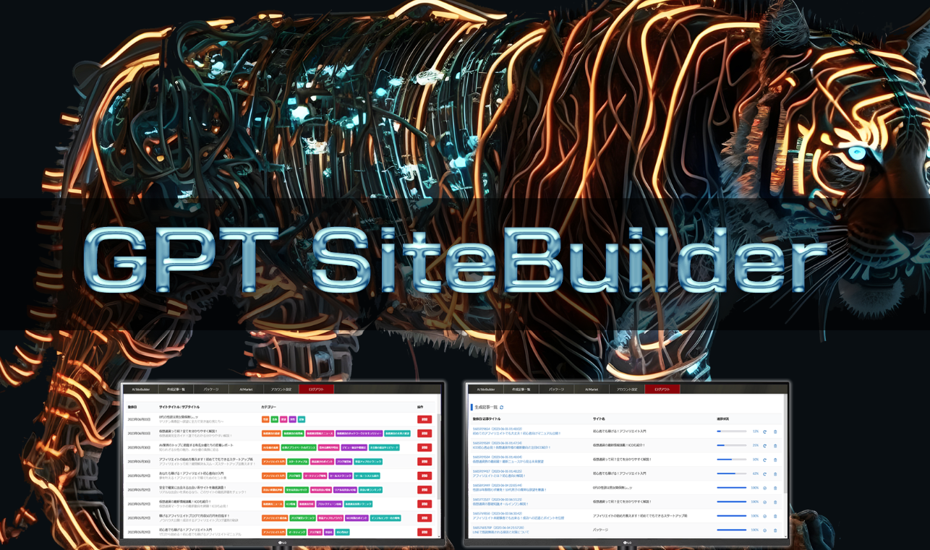The height and width of the screenshot is (550, 930).
Task: Click the retry icon on the 25% progress row
Action: point(765,446)
